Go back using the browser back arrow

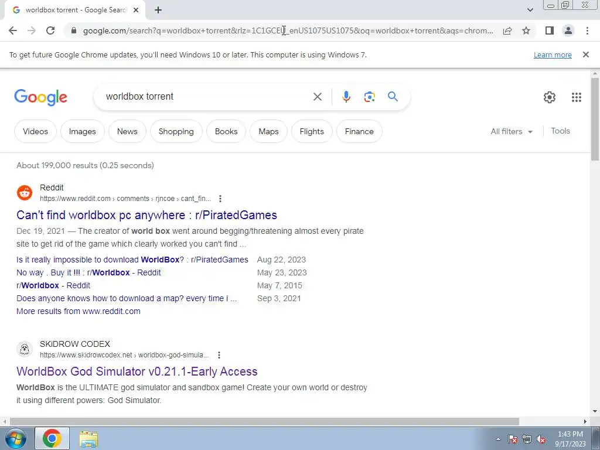point(13,30)
